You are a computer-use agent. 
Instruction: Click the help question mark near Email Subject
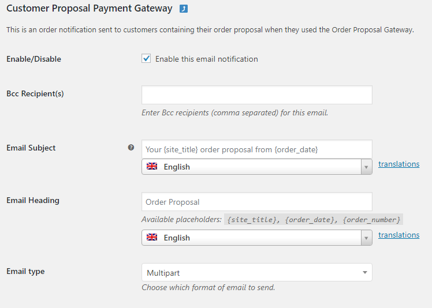pyautogui.click(x=131, y=148)
